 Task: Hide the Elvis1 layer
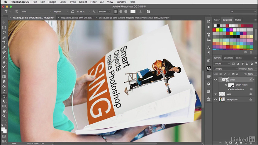215,80
